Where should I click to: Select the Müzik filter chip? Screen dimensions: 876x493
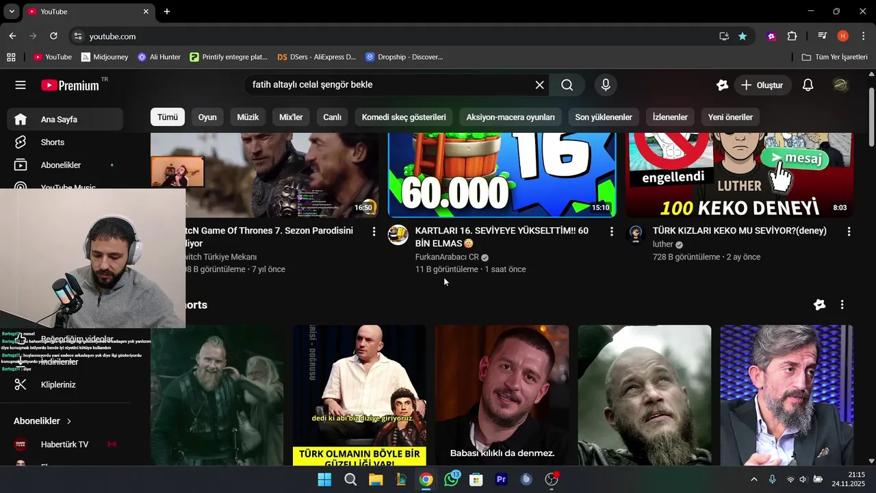[x=248, y=117]
